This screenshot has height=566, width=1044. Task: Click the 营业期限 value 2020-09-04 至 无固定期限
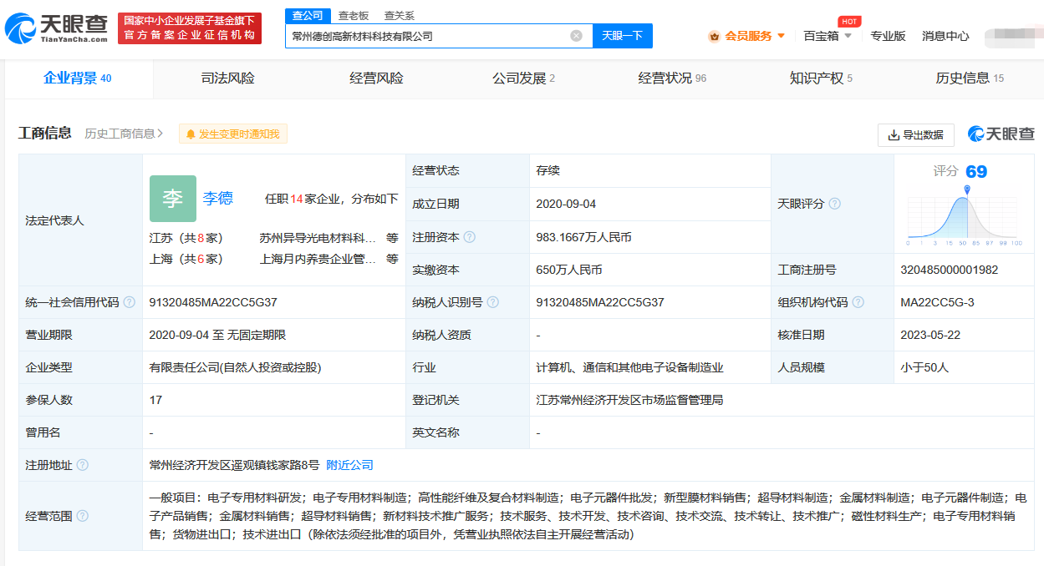[x=217, y=335]
